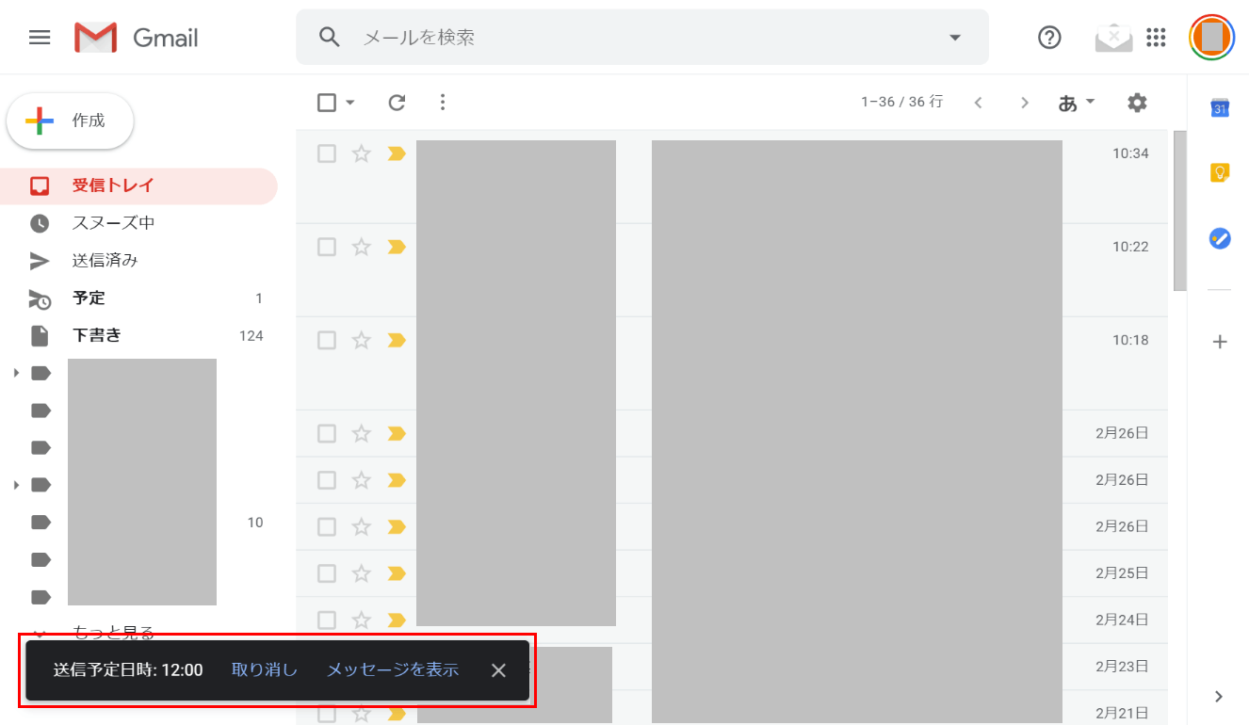Click 作成 compose button

(71, 121)
